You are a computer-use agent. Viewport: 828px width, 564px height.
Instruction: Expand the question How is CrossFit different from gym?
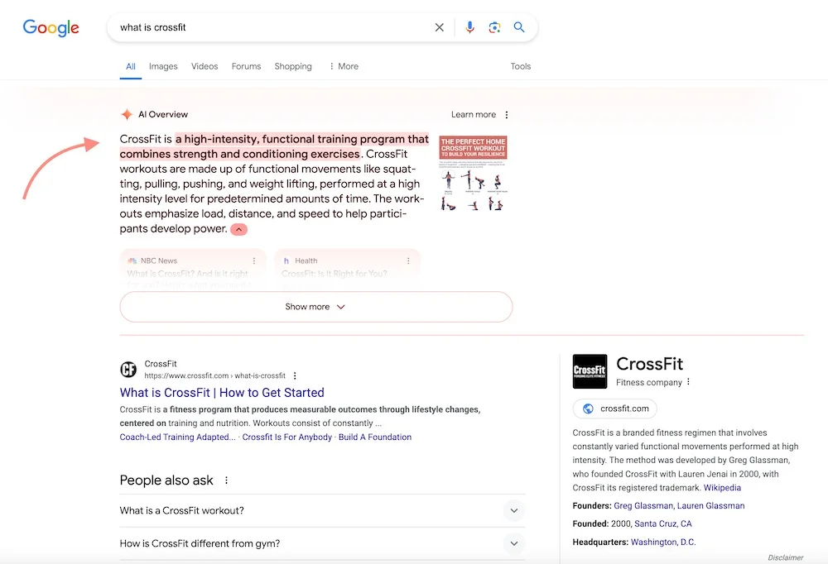(514, 543)
